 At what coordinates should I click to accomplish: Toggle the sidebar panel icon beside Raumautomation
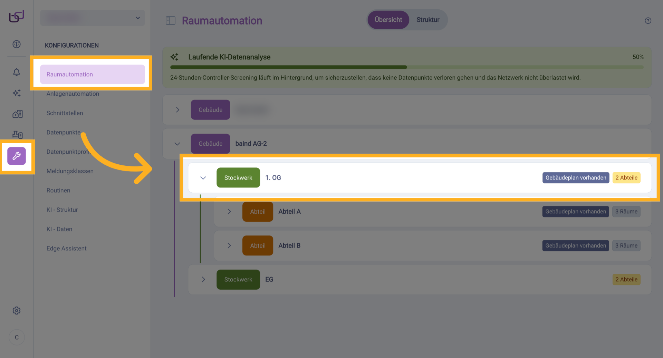coord(171,21)
